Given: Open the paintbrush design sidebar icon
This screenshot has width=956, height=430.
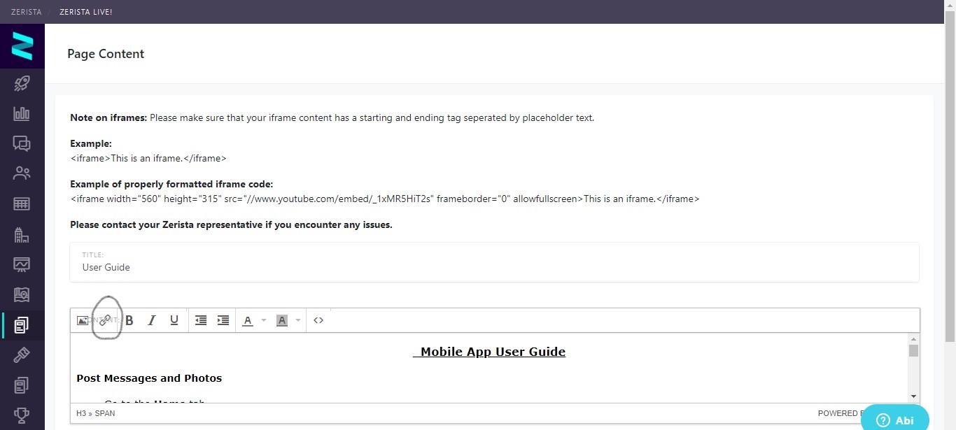Looking at the screenshot, I should [22, 355].
